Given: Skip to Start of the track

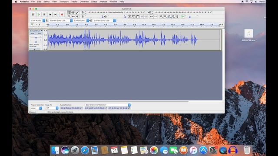Looking at the screenshot, I should tap(50, 14).
